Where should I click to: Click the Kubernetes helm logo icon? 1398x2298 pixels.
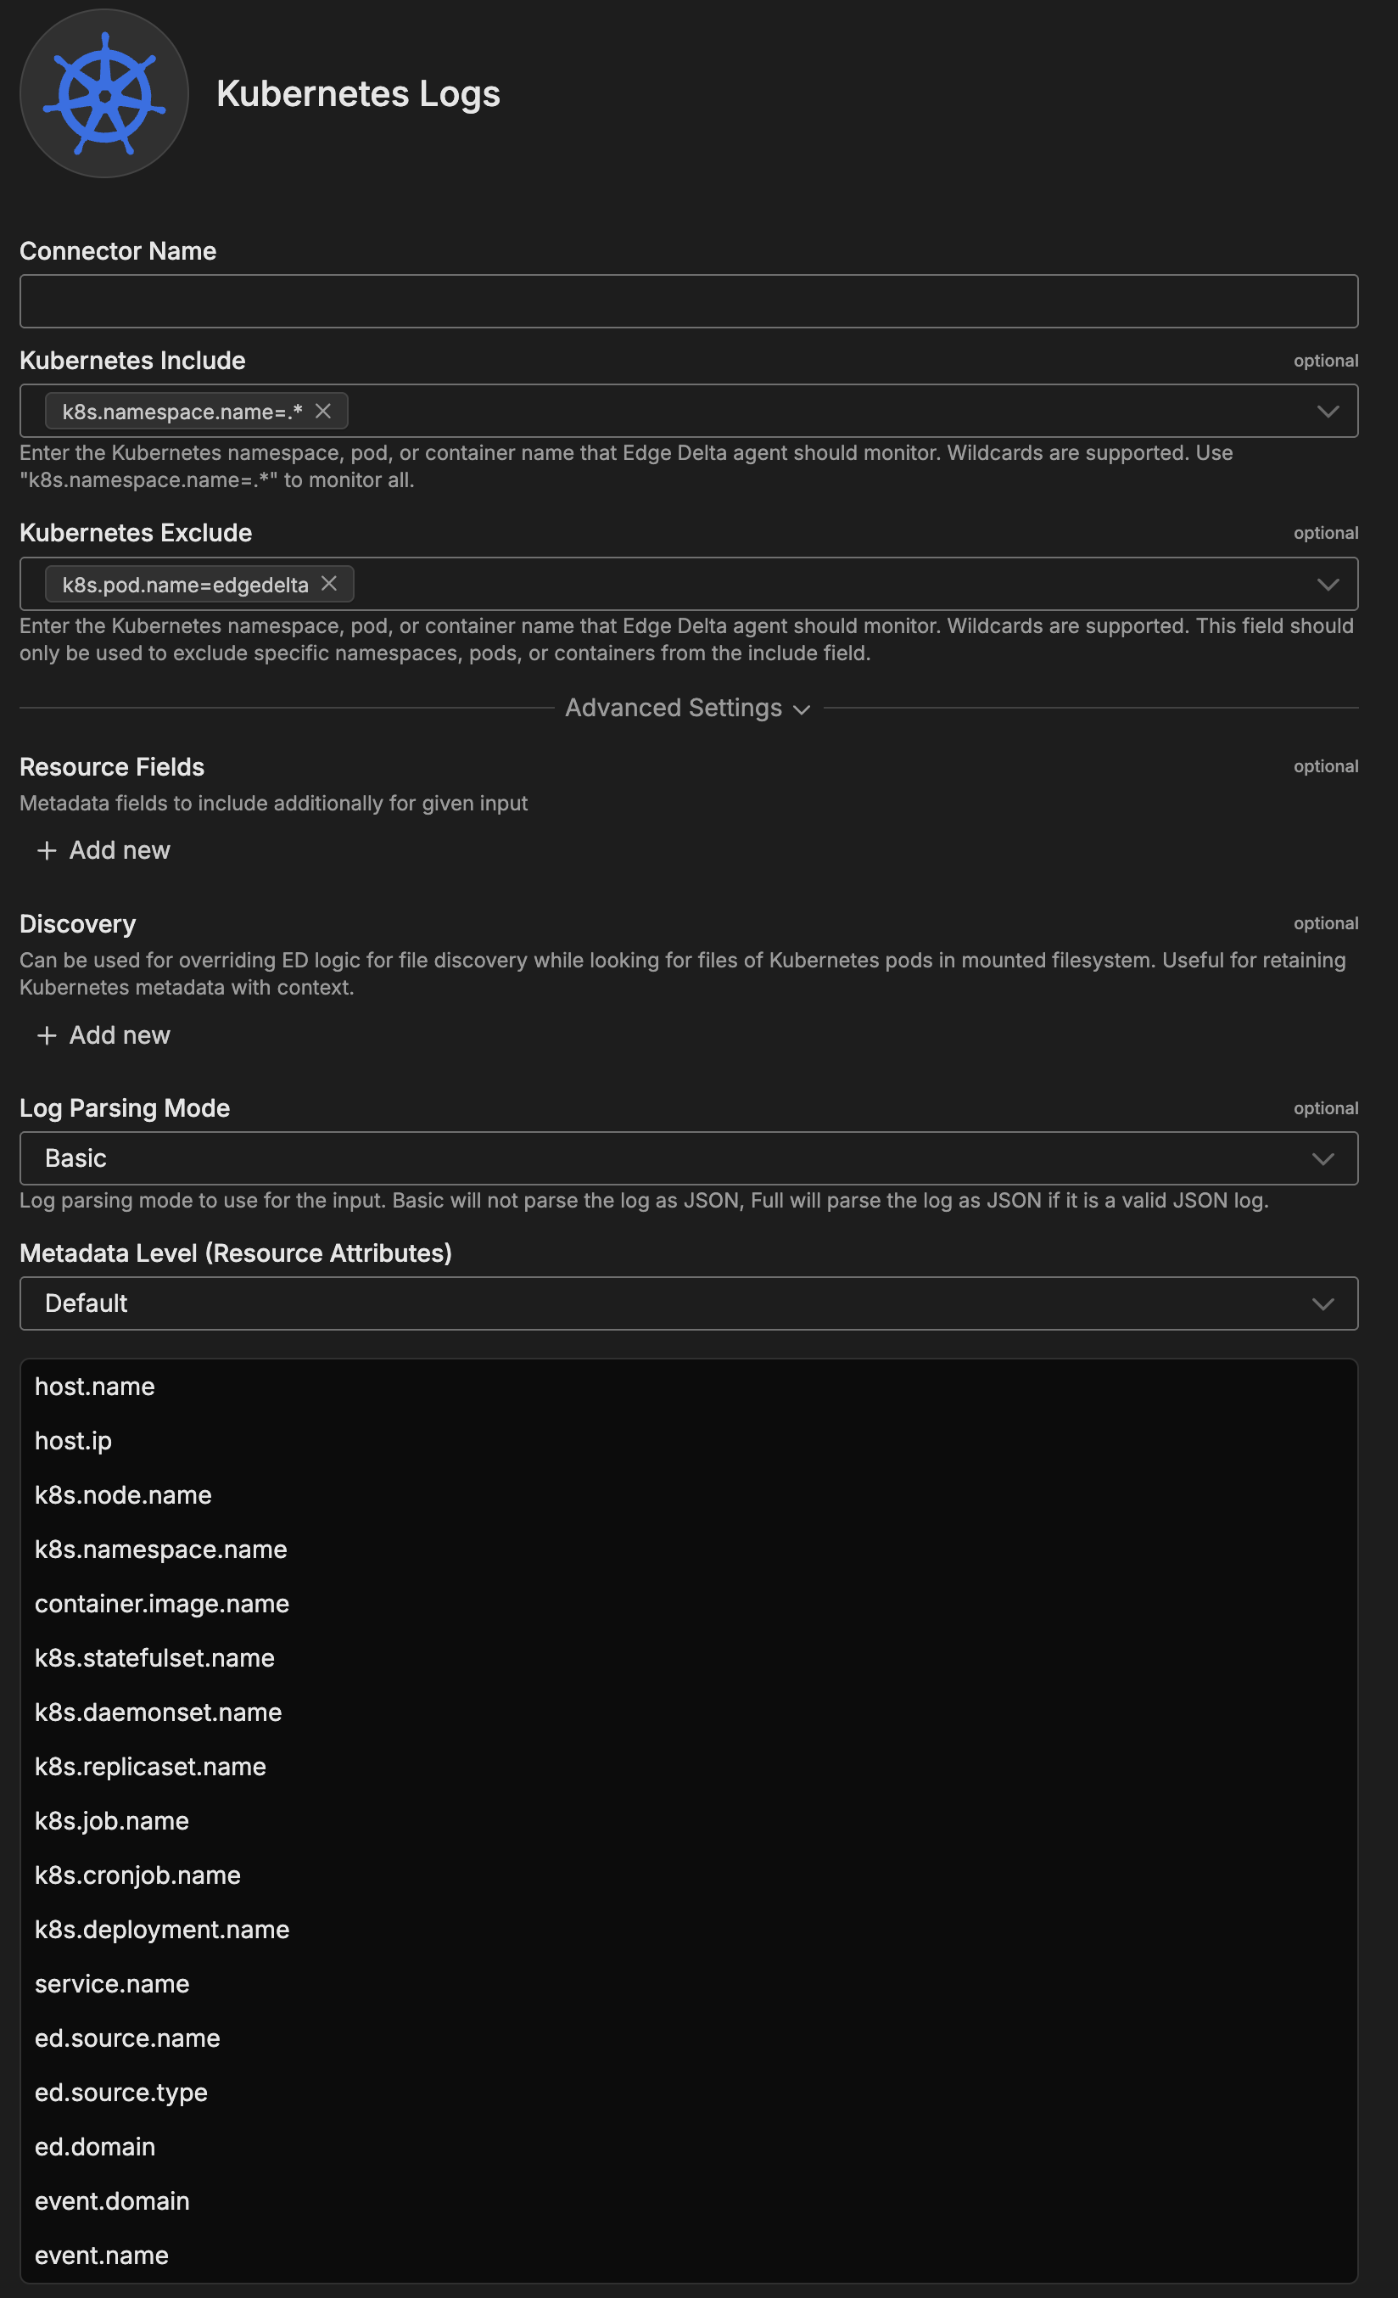point(104,93)
